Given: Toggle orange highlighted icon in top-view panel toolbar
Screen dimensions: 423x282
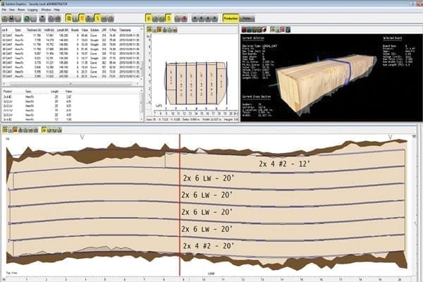Looking at the screenshot, I should click(15, 130).
